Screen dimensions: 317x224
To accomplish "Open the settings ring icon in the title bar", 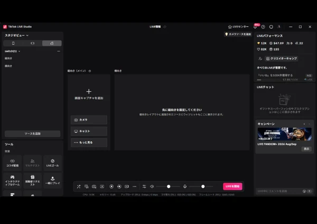I will point(271,26).
